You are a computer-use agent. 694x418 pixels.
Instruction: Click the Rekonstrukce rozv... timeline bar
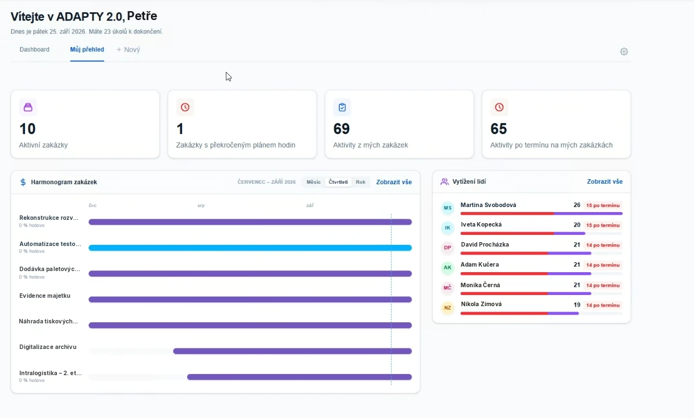point(250,222)
